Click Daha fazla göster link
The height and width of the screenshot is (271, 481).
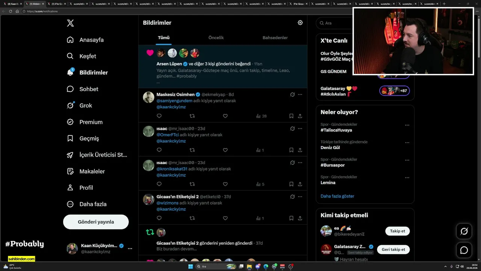pyautogui.click(x=337, y=196)
